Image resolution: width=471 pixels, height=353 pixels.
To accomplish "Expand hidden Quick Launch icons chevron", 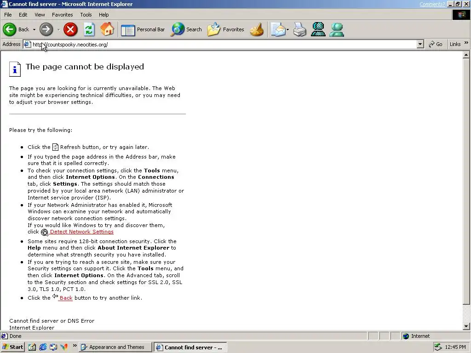I will (75, 346).
